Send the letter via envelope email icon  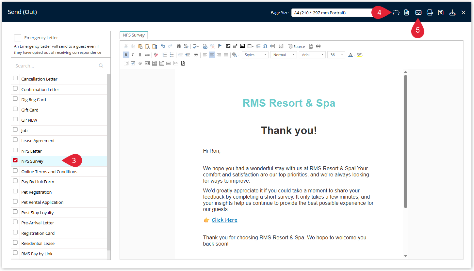(418, 12)
